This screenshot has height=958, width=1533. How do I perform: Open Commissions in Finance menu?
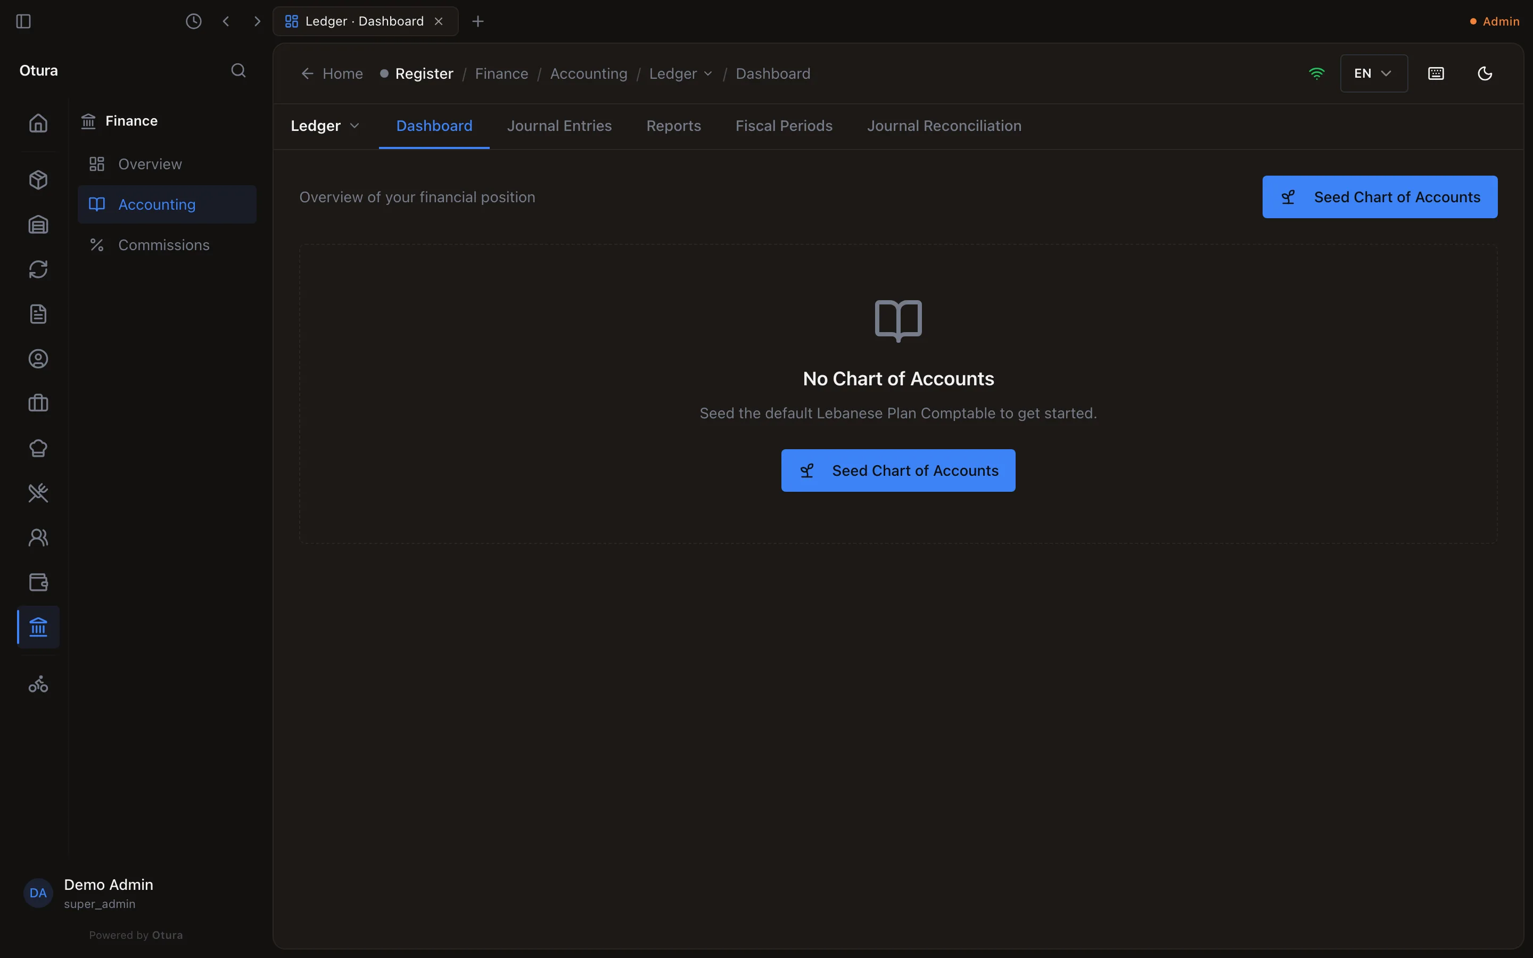coord(167,245)
